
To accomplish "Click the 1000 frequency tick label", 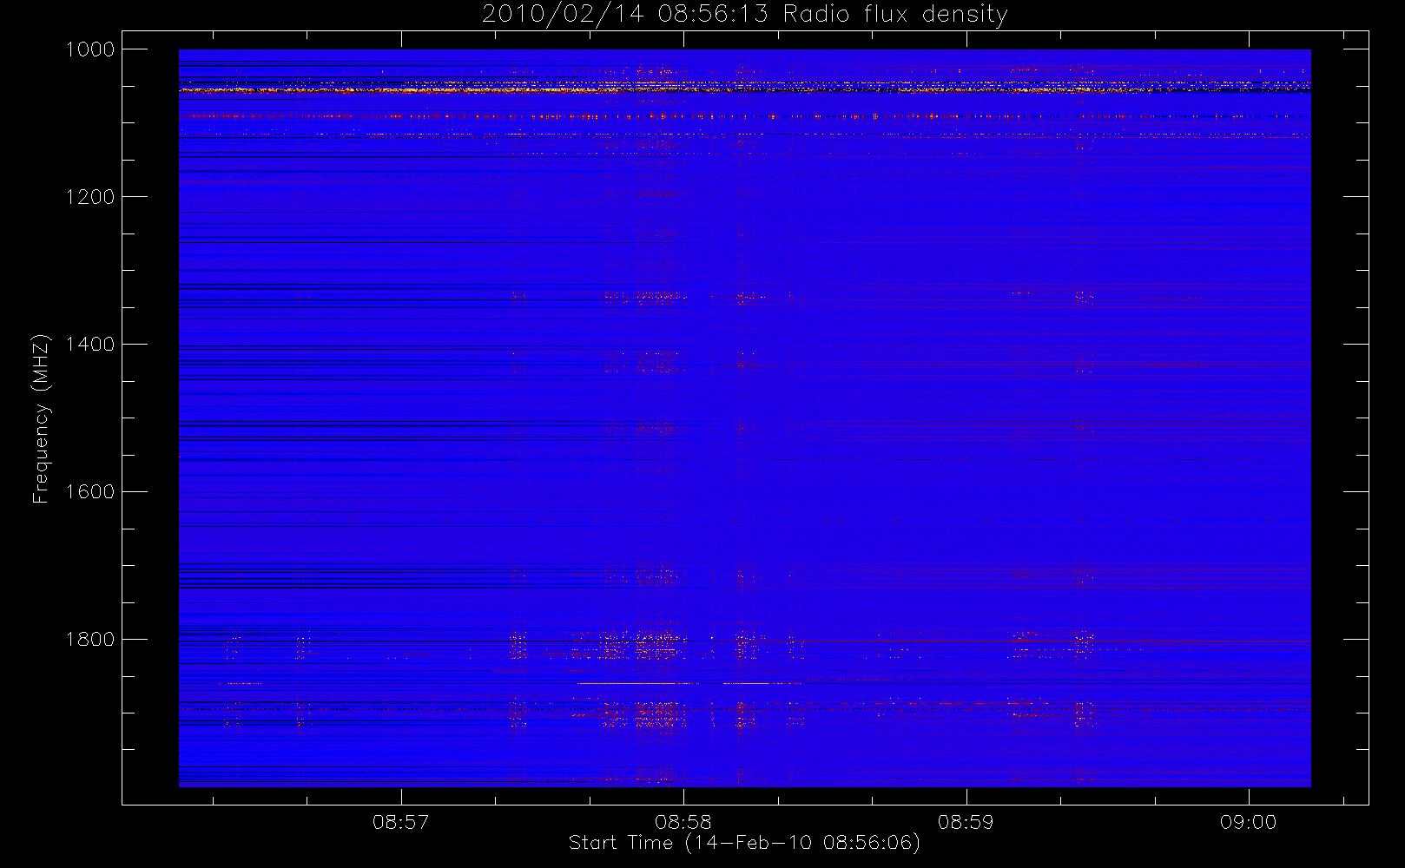I will (x=90, y=49).
